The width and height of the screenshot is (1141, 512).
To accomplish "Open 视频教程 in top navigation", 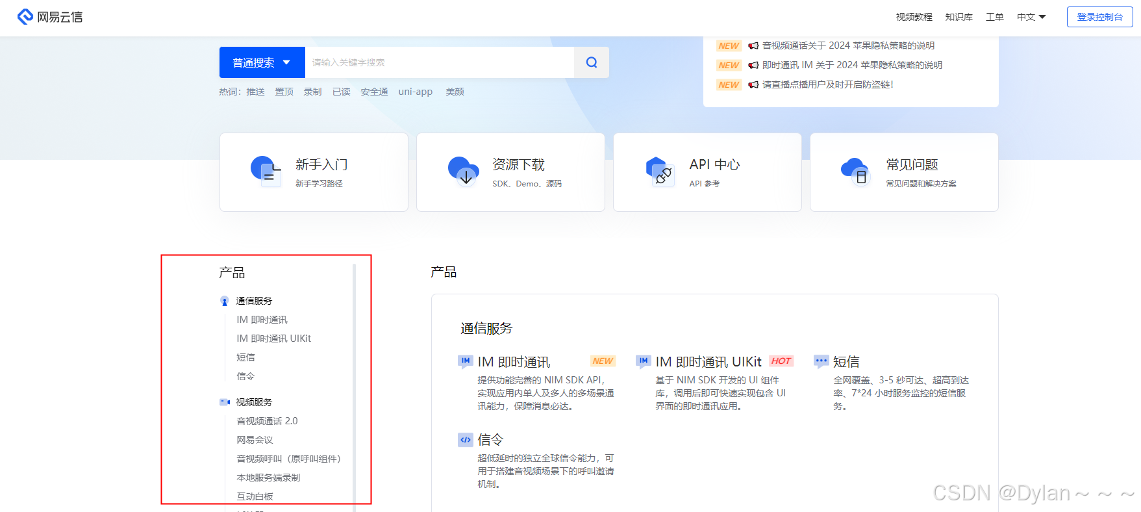I will click(914, 17).
